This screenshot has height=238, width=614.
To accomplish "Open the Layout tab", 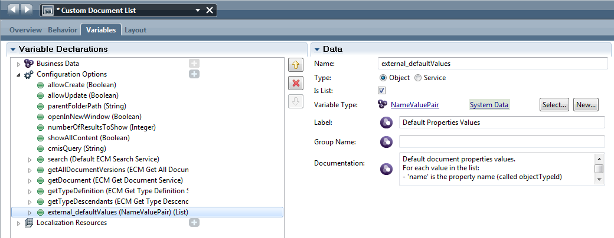I will [135, 29].
